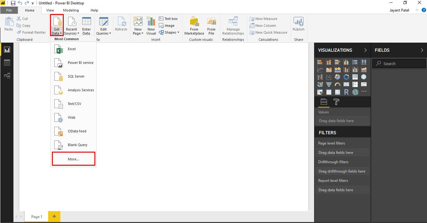Expand the Shapes dropdown
Viewport: 427px width, 223px height.
(x=169, y=32)
